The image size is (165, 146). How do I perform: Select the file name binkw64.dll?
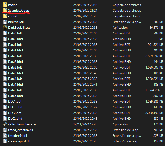[x=16, y=22]
